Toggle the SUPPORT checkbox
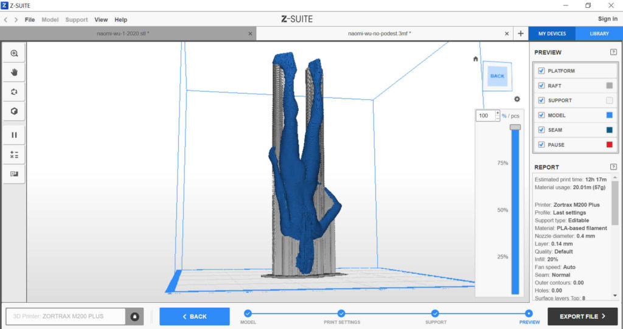Screen dimensions: 623x329 [541, 100]
